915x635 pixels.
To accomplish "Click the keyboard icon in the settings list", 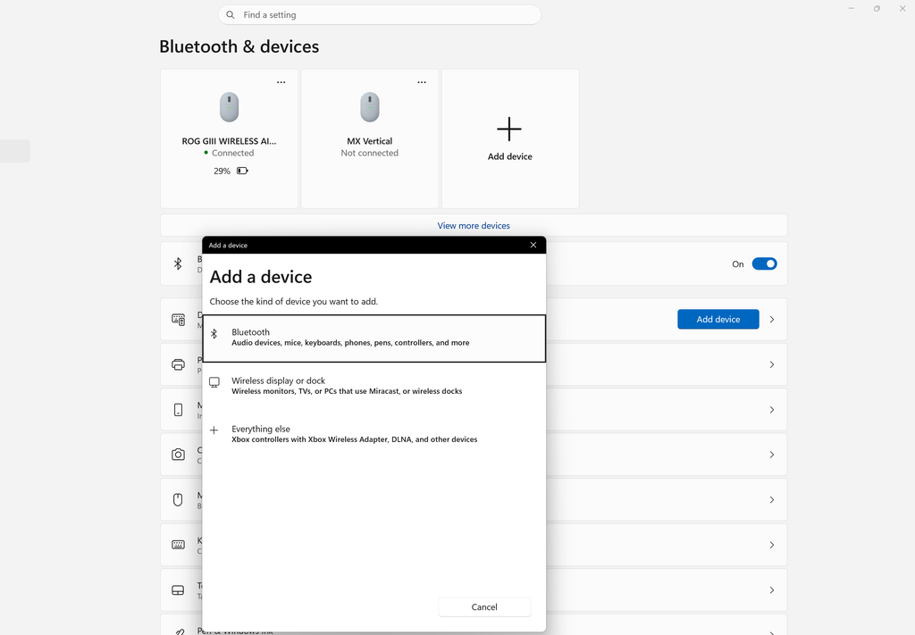I will (x=178, y=545).
